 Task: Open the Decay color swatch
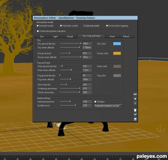pyautogui.click(x=117, y=53)
